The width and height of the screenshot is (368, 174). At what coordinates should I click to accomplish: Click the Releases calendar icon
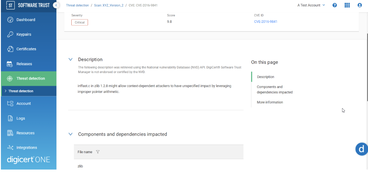click(x=10, y=64)
